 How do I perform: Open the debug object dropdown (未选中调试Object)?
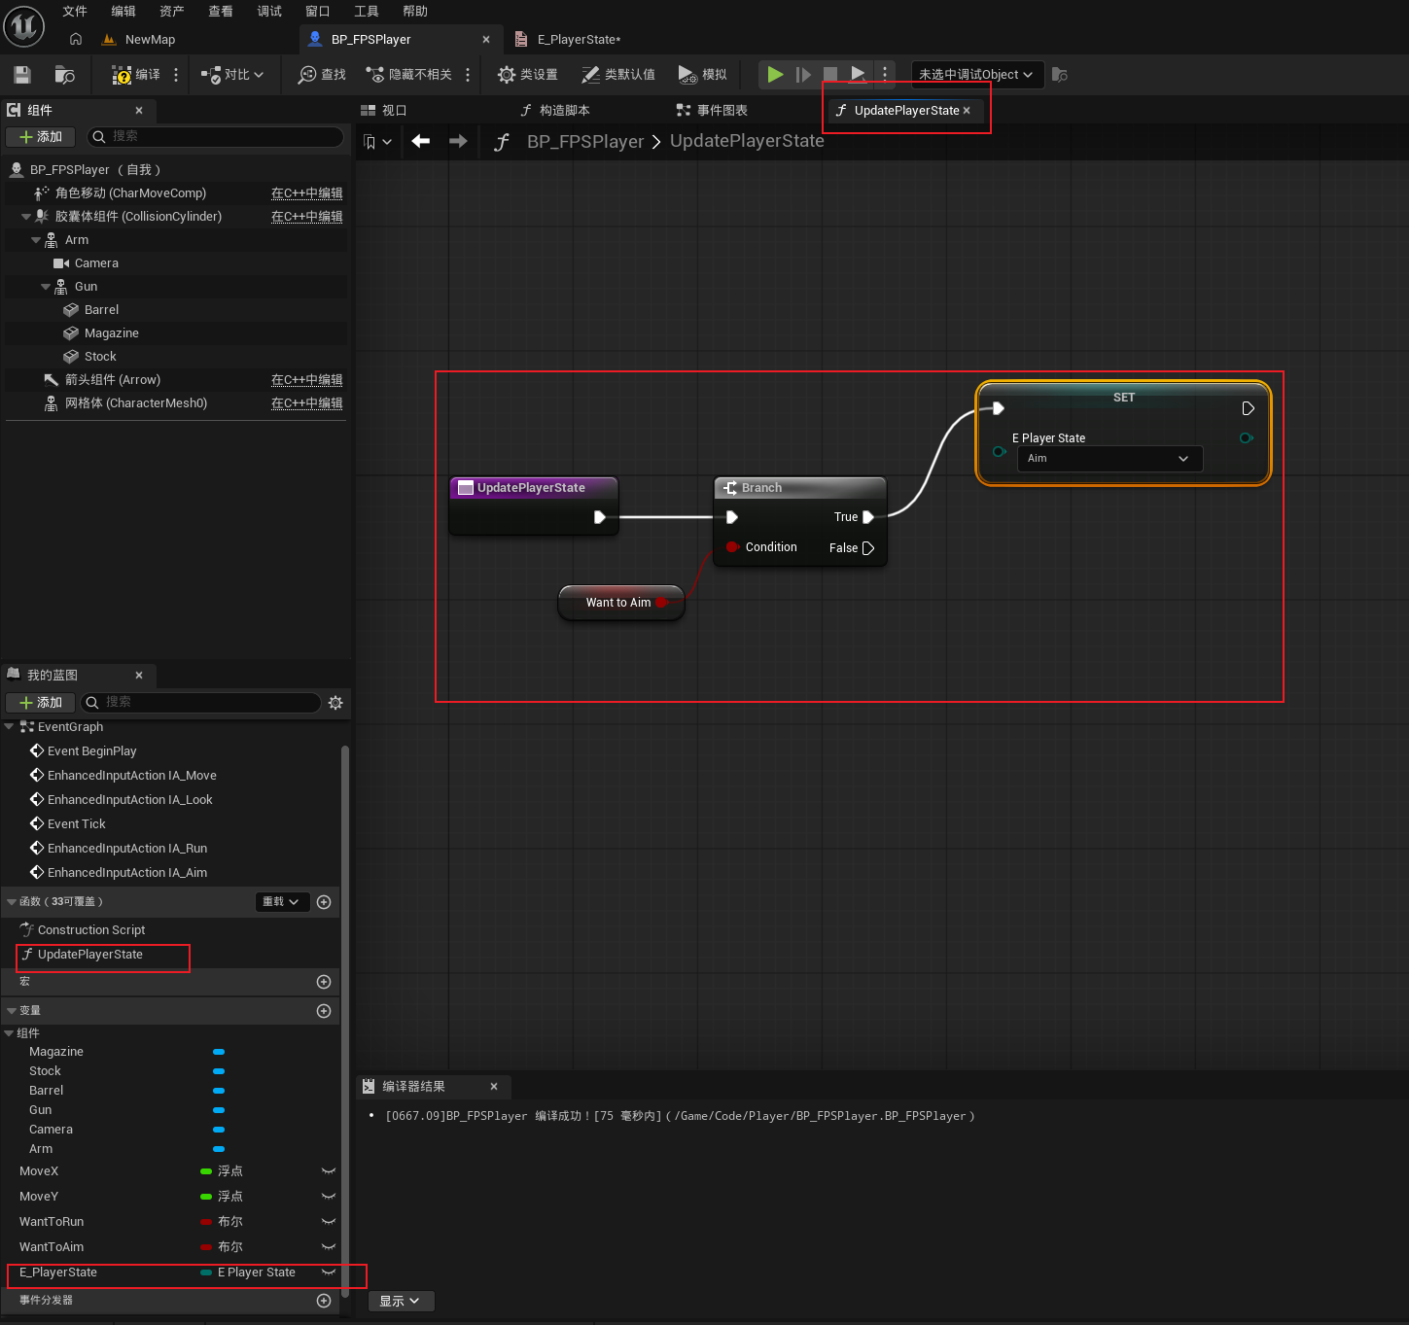coord(976,75)
